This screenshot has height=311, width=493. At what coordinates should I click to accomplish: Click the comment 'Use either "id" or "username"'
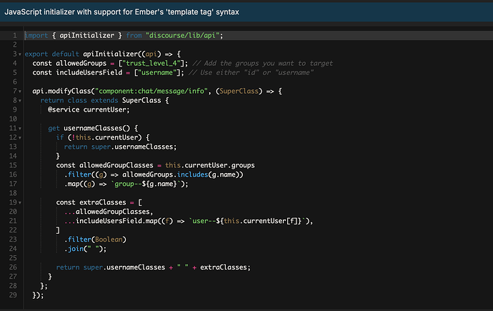pos(251,73)
